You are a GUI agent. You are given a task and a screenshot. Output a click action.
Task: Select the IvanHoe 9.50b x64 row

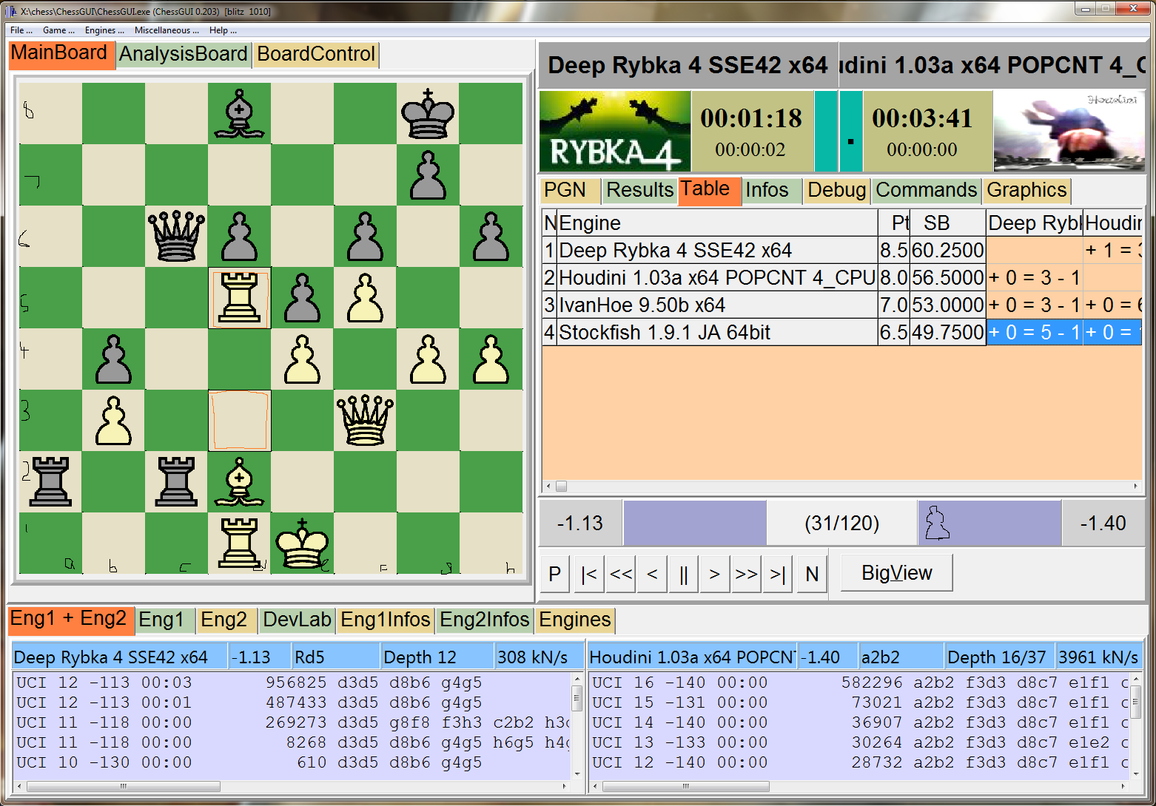click(x=841, y=305)
